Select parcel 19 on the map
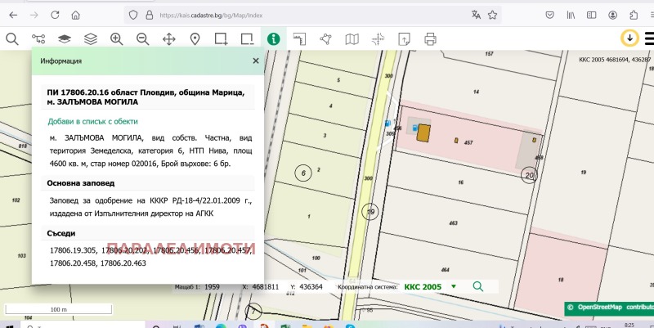Image resolution: width=654 pixels, height=328 pixels. pyautogui.click(x=583, y=172)
